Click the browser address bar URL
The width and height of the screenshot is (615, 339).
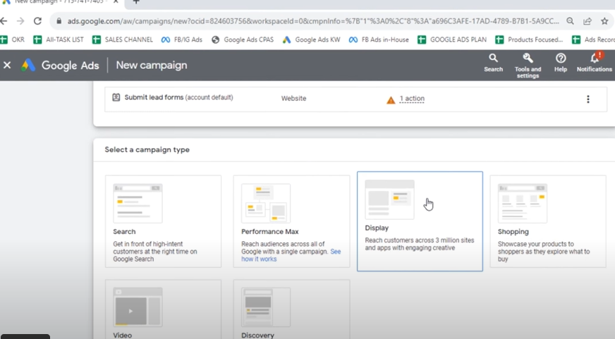tap(310, 21)
